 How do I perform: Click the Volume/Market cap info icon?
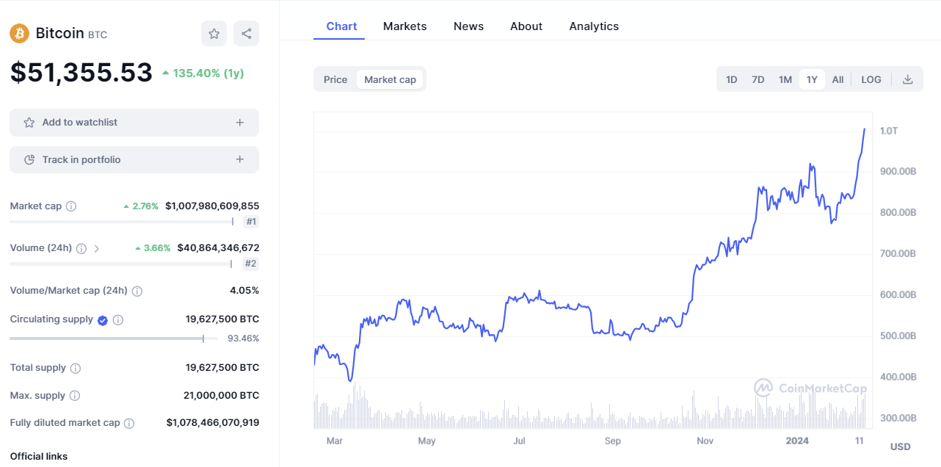pos(137,291)
